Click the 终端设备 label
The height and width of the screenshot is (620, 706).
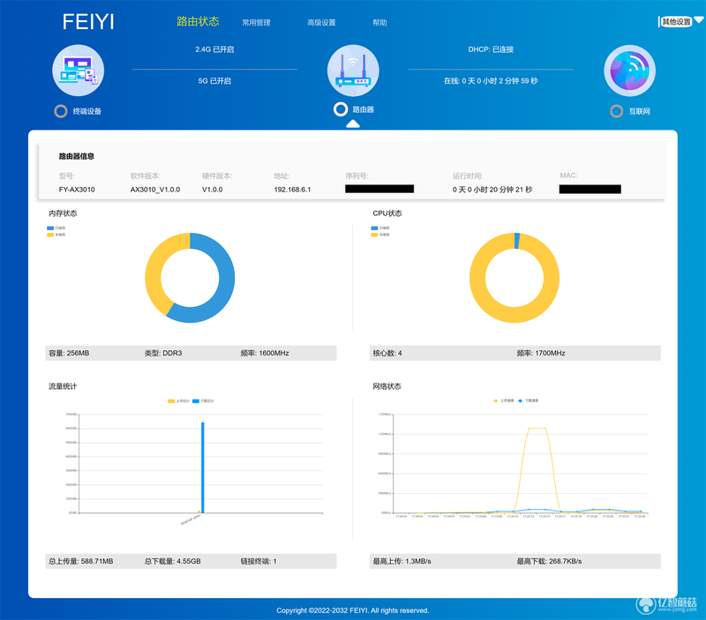(87, 111)
